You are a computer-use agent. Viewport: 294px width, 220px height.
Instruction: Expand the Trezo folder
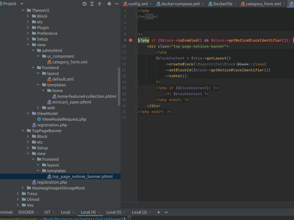point(18,194)
